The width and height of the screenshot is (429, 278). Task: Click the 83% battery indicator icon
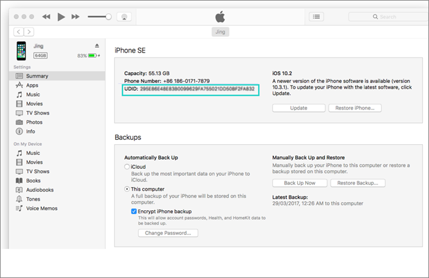(x=93, y=56)
